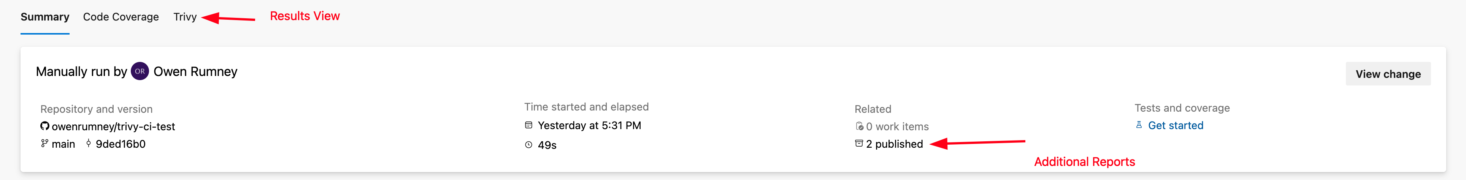Select the main branch link
The image size is (1466, 180).
(63, 144)
